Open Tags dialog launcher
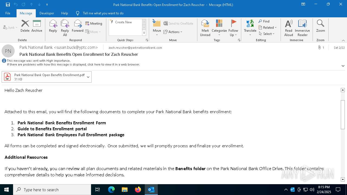 point(239,40)
